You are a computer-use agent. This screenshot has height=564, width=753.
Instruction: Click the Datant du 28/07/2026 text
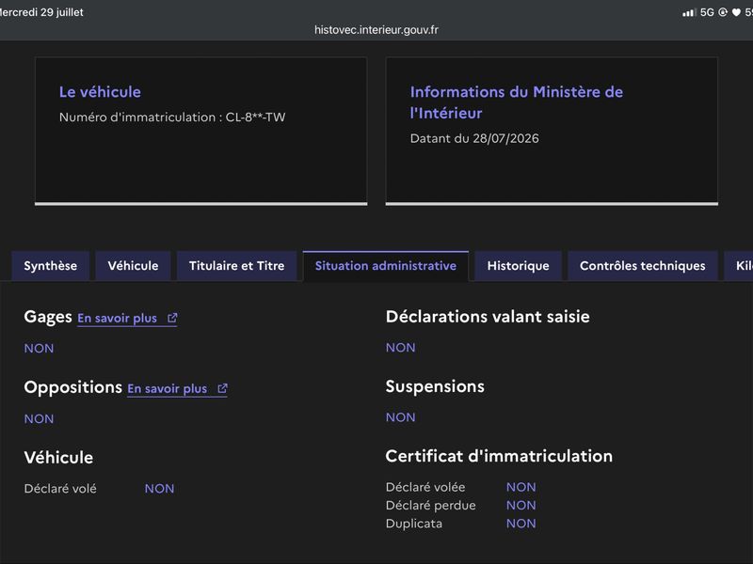tap(474, 138)
